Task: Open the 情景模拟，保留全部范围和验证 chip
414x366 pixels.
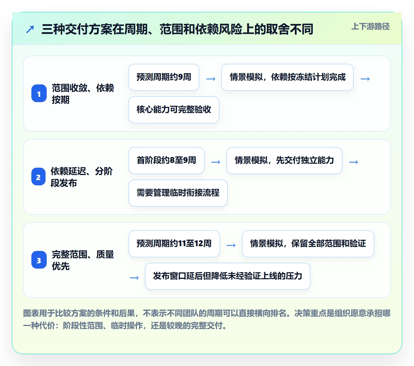Action: [x=308, y=244]
